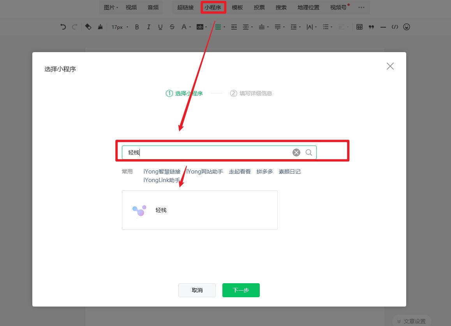Insert a table using the grid icon
Viewport: 451px width, 326px height.
[359, 27]
